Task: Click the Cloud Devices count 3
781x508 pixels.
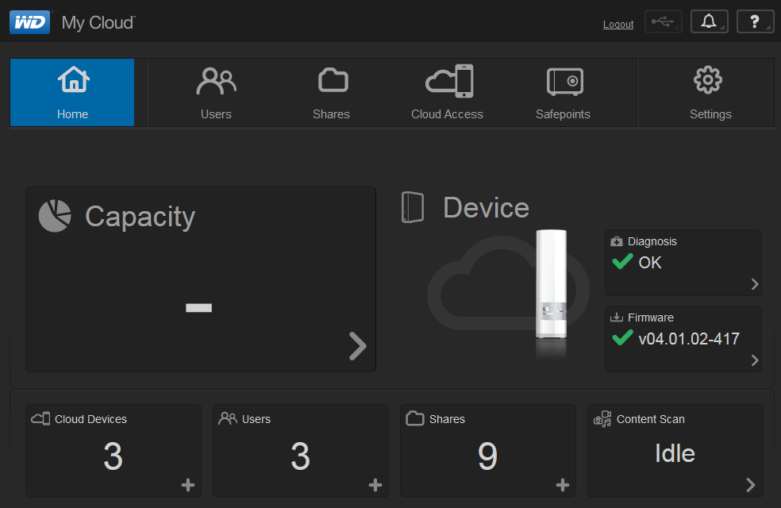Action: tap(113, 456)
